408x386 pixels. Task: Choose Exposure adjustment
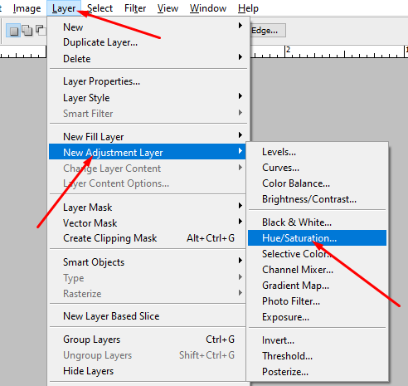tap(317, 317)
